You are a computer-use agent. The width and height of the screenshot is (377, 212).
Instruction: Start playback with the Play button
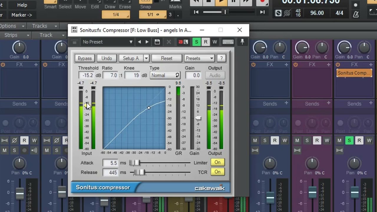pos(221,2)
